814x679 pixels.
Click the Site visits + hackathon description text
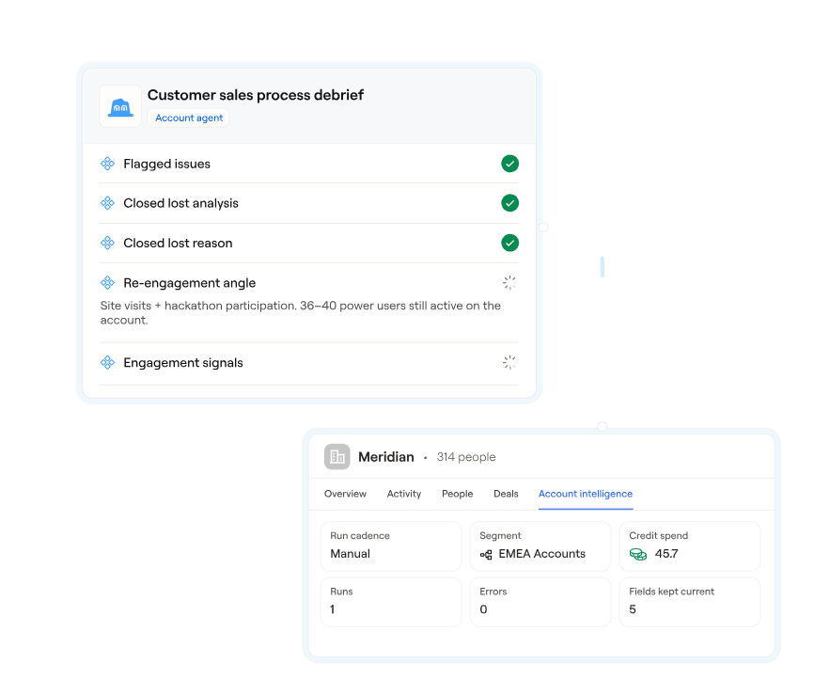pyautogui.click(x=300, y=313)
